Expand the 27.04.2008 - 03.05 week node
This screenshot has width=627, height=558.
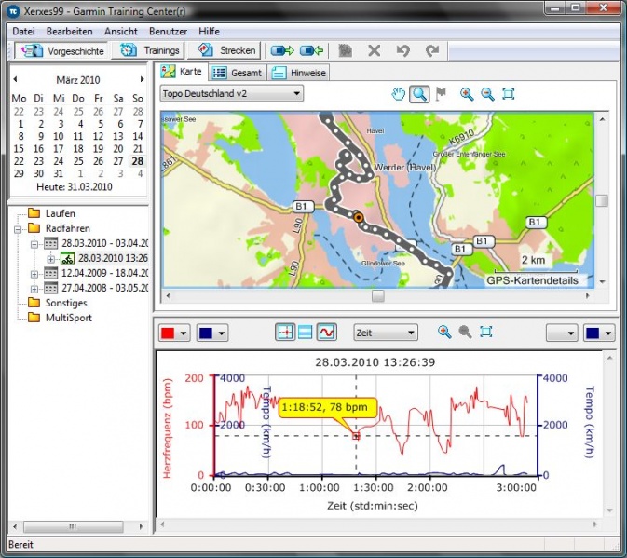point(34,289)
